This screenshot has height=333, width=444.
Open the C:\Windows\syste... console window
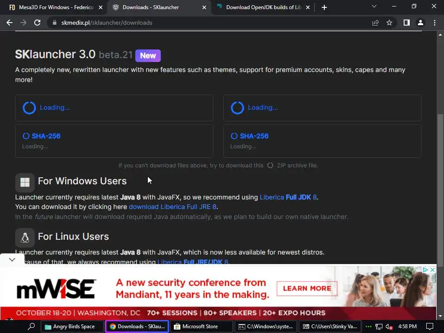pos(266,326)
